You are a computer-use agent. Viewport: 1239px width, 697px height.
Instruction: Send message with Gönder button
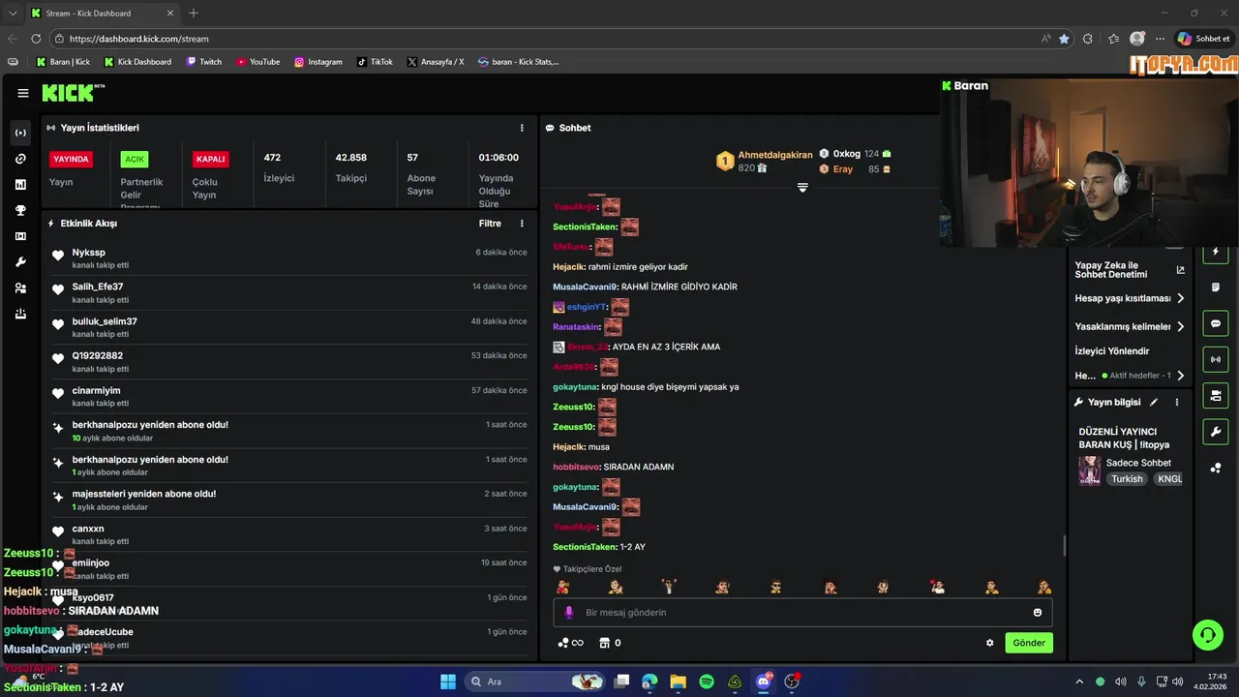point(1028,643)
